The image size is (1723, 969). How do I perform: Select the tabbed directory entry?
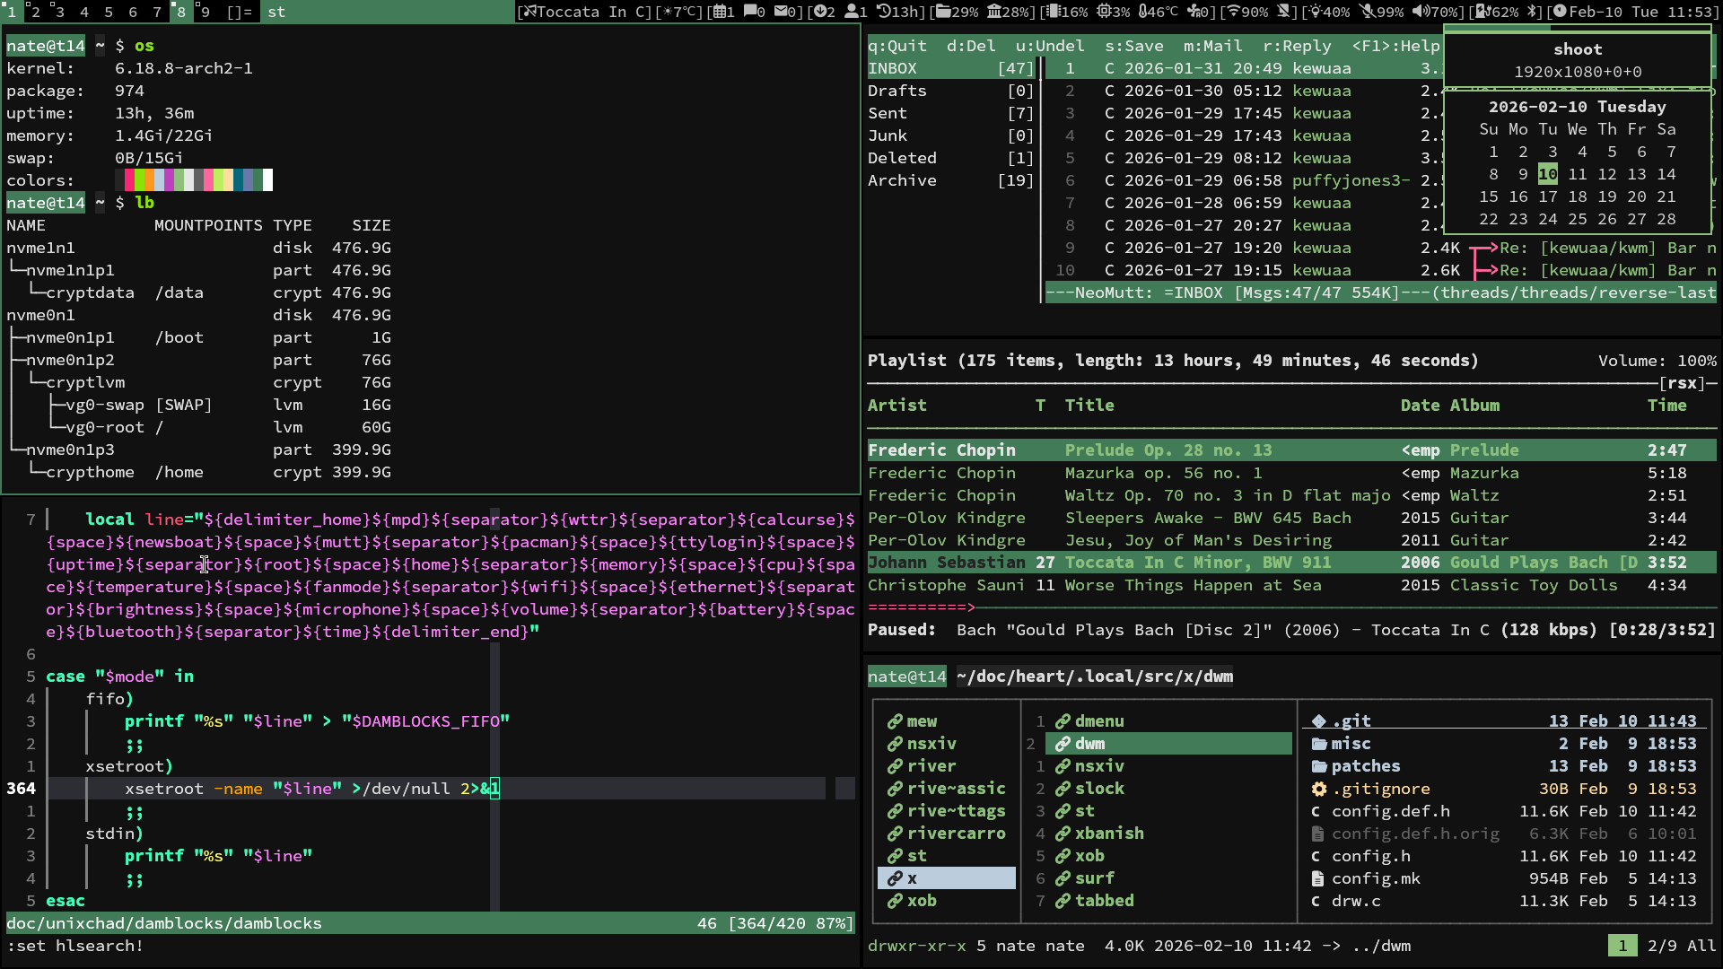1168,901
